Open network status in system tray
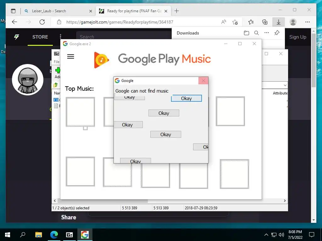 (x=274, y=235)
